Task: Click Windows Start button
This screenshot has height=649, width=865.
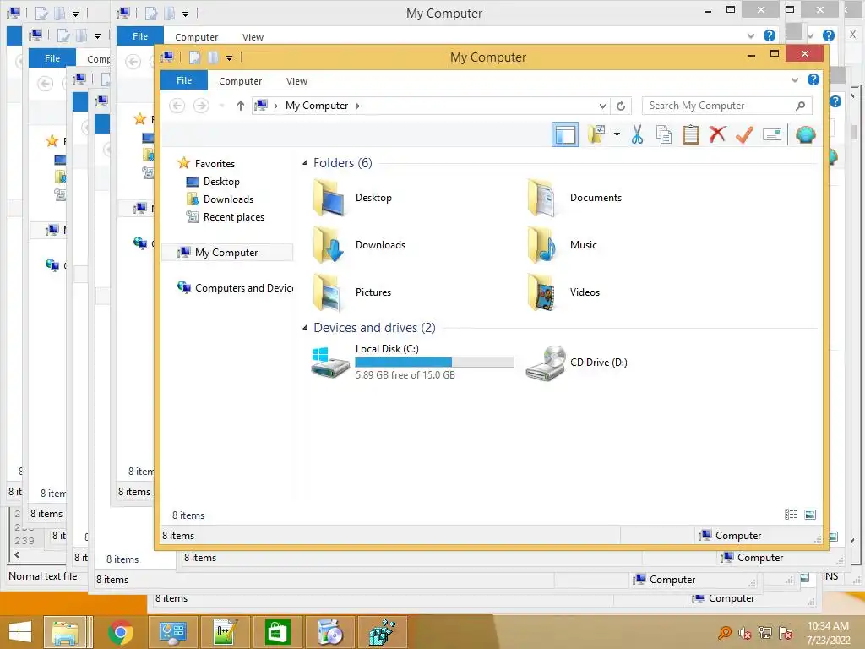Action: pyautogui.click(x=20, y=632)
